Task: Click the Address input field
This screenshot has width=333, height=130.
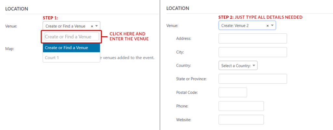Action: 253,39
